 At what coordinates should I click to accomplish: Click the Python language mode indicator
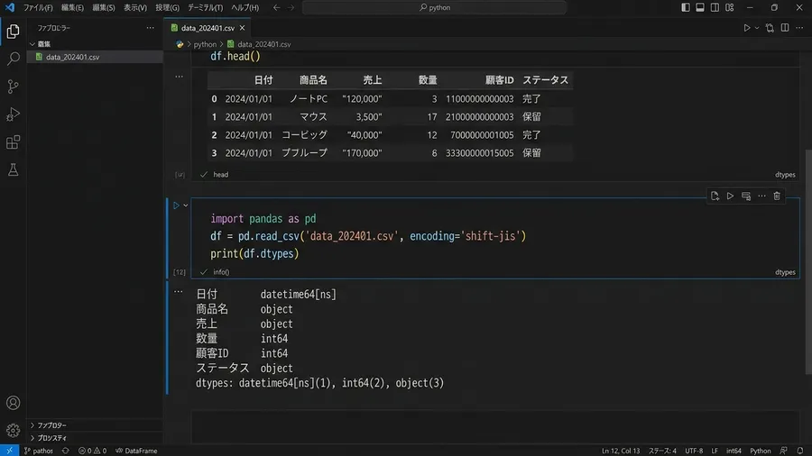(x=761, y=451)
